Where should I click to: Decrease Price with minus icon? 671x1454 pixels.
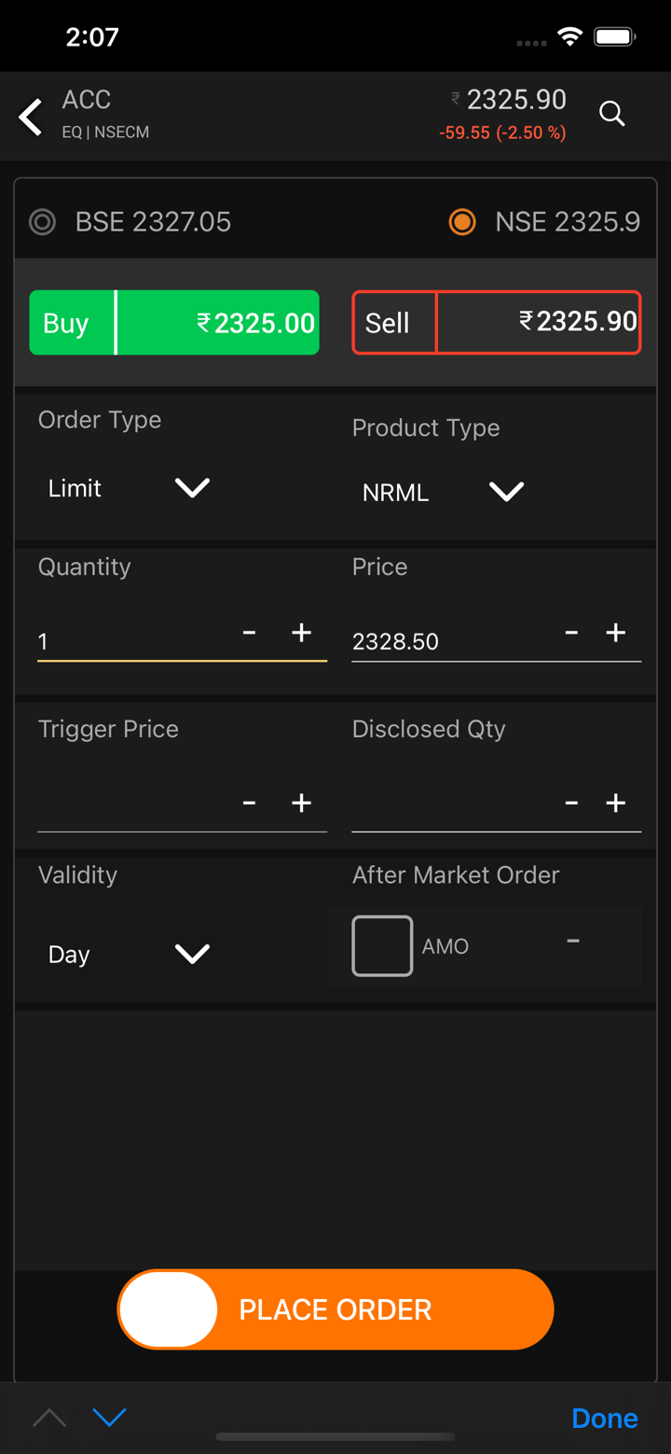(x=571, y=633)
